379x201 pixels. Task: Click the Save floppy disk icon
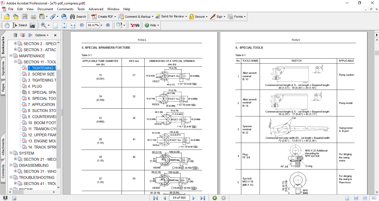pos(25,17)
